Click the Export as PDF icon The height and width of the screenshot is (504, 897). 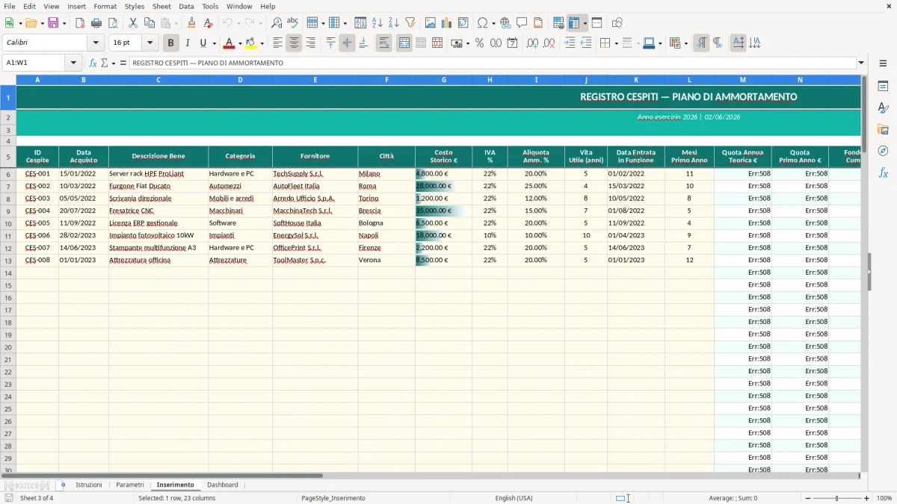click(80, 23)
